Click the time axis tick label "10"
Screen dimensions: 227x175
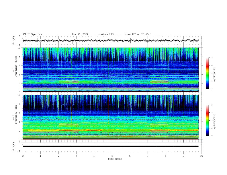201,156
